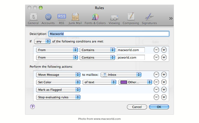Open the any/all conditions dropdown
This screenshot has width=199, height=123.
click(x=42, y=41)
